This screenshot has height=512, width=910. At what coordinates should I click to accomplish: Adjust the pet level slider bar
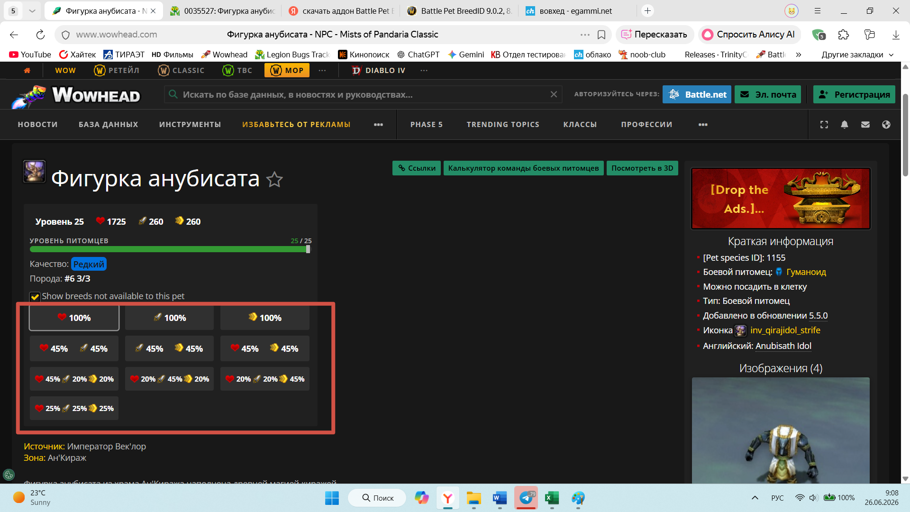(170, 249)
